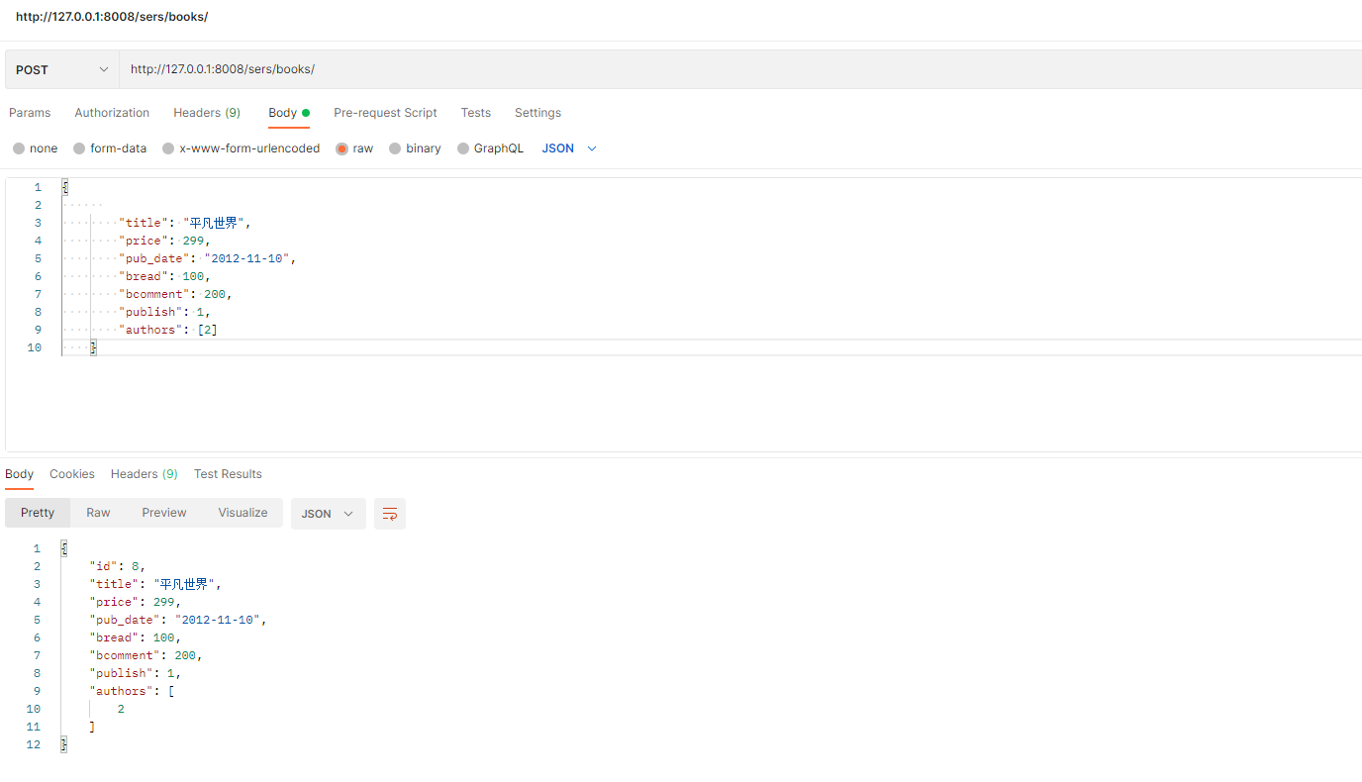Select the binary body option
Image resolution: width=1362 pixels, height=782 pixels.
tap(395, 148)
